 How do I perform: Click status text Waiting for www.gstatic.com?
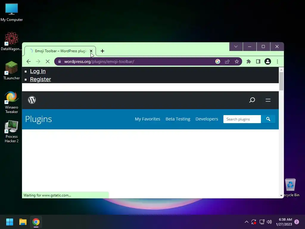tap(47, 195)
